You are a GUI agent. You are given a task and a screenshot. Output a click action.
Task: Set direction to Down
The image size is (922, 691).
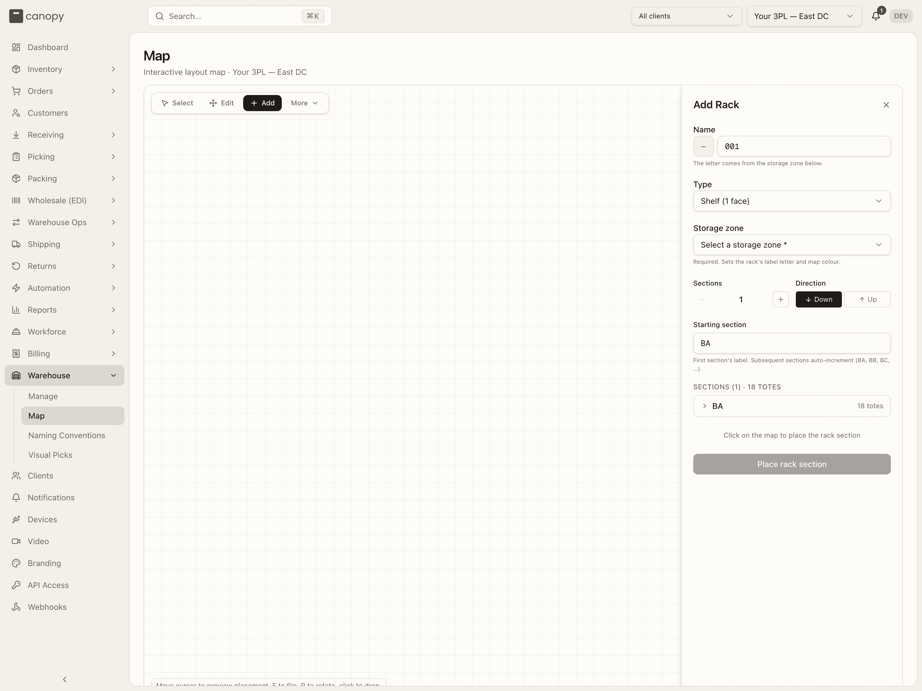click(818, 299)
